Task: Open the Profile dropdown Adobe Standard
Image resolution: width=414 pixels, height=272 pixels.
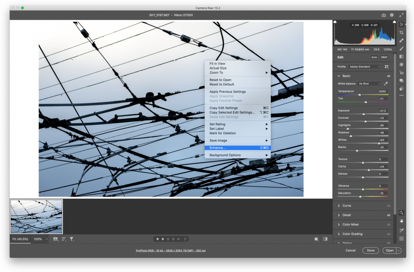Action: coord(364,67)
